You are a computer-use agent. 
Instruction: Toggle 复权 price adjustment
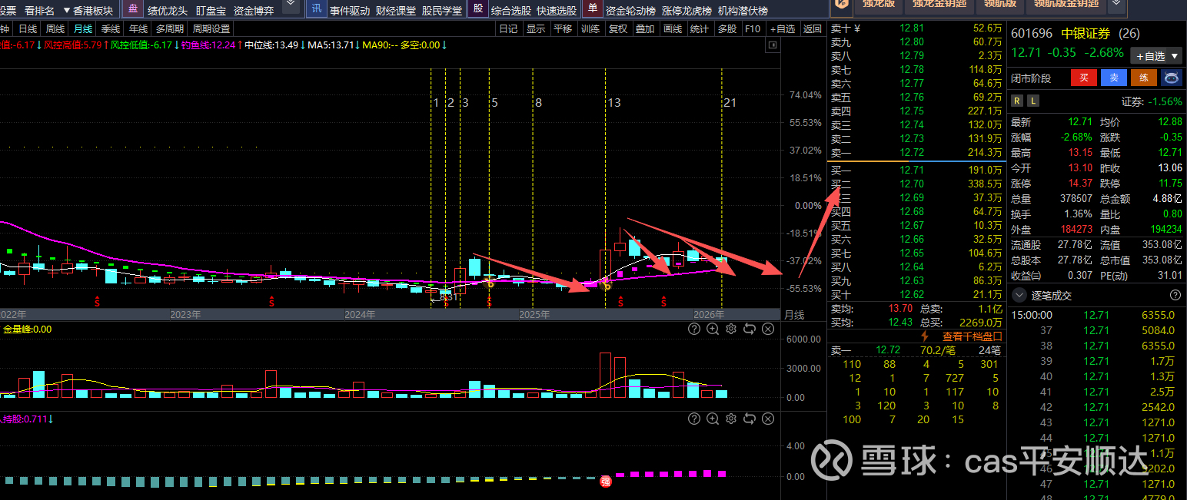pos(618,29)
